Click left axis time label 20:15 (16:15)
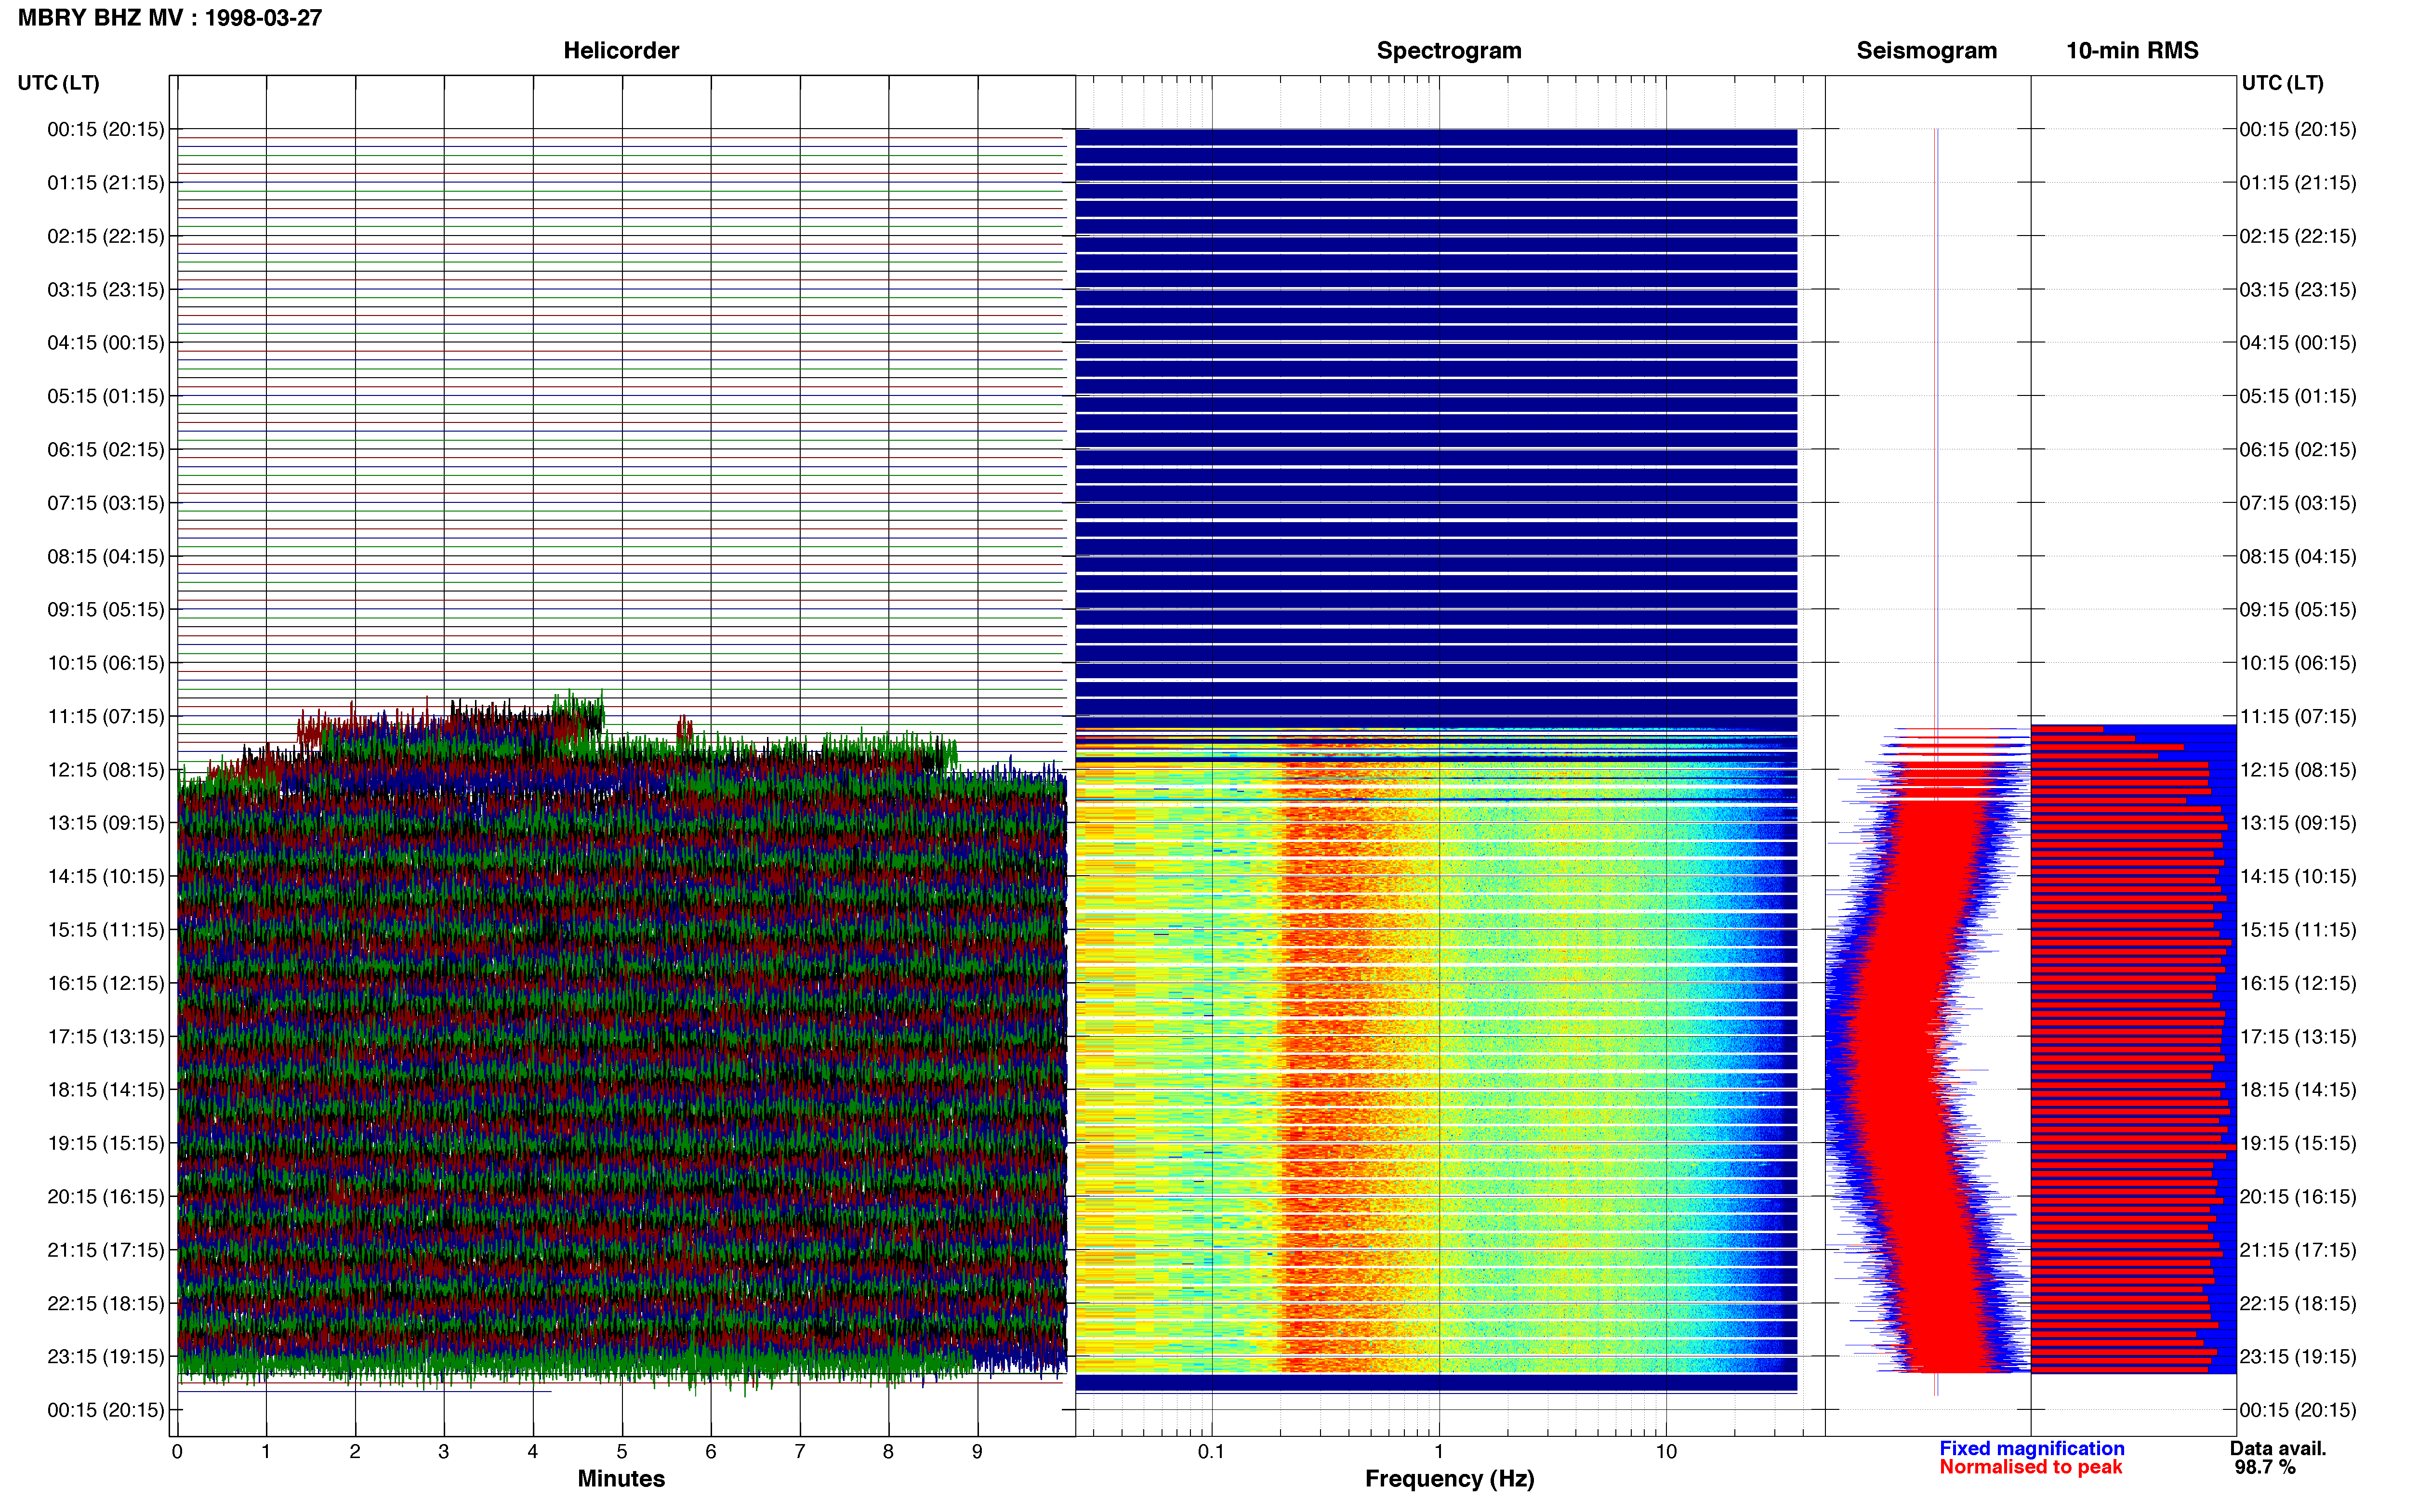This screenshot has width=2418, height=1512. [x=106, y=1197]
